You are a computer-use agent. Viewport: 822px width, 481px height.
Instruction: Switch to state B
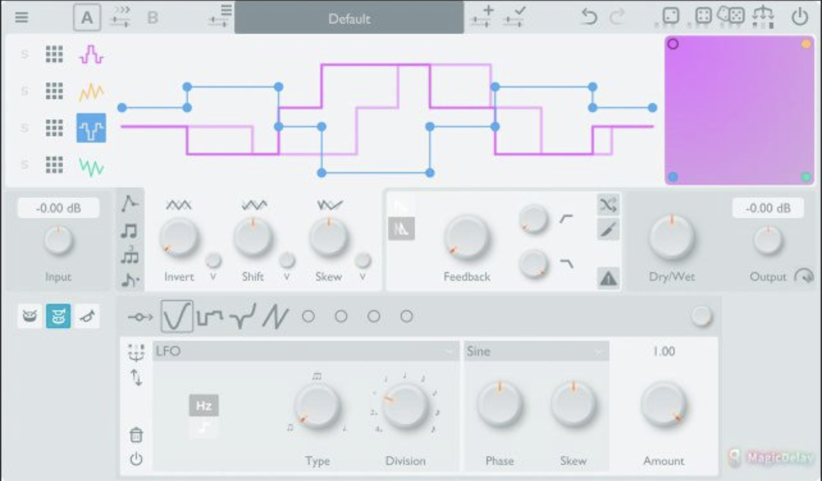(152, 17)
